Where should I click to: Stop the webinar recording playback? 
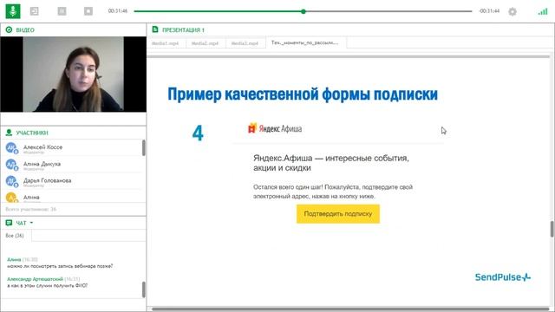[x=88, y=11]
